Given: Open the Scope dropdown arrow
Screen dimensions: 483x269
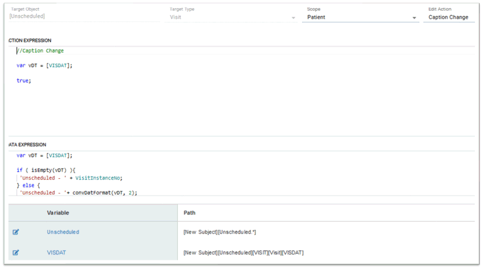Looking at the screenshot, I should pos(415,18).
